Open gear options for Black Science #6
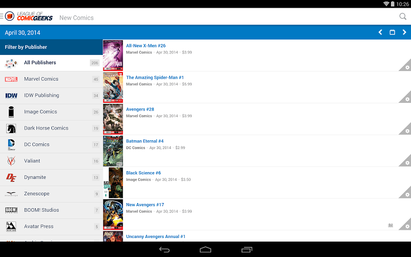This screenshot has width=411, height=257. tap(407, 194)
